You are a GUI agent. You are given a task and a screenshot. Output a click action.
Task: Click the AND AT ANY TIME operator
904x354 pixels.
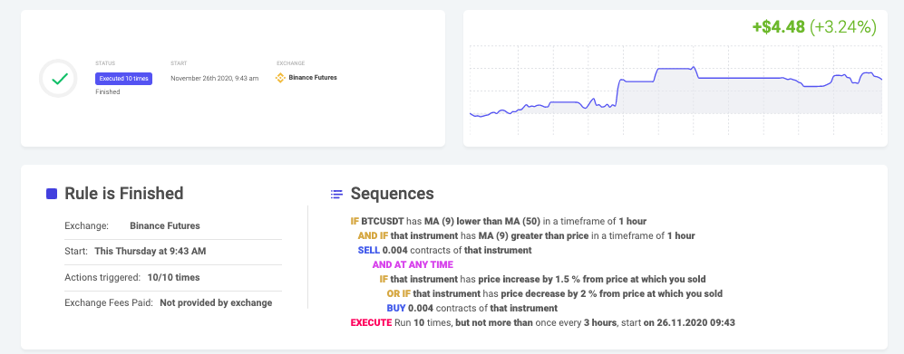point(413,264)
